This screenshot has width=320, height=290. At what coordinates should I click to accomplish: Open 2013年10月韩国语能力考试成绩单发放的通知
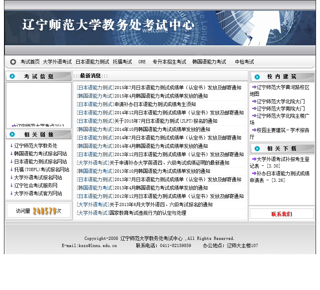click(x=162, y=171)
